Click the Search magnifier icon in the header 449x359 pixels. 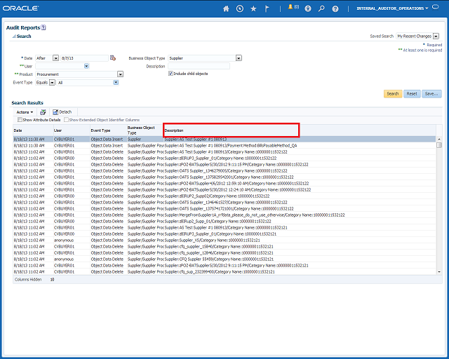[321, 8]
